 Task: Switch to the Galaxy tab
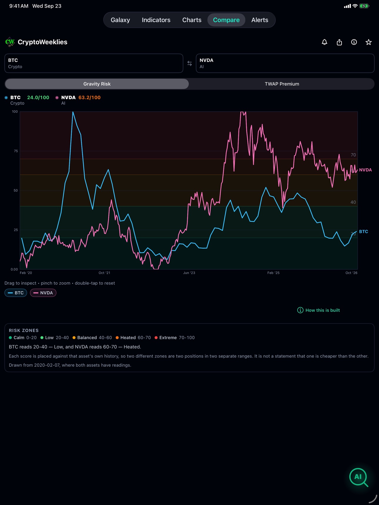[120, 20]
